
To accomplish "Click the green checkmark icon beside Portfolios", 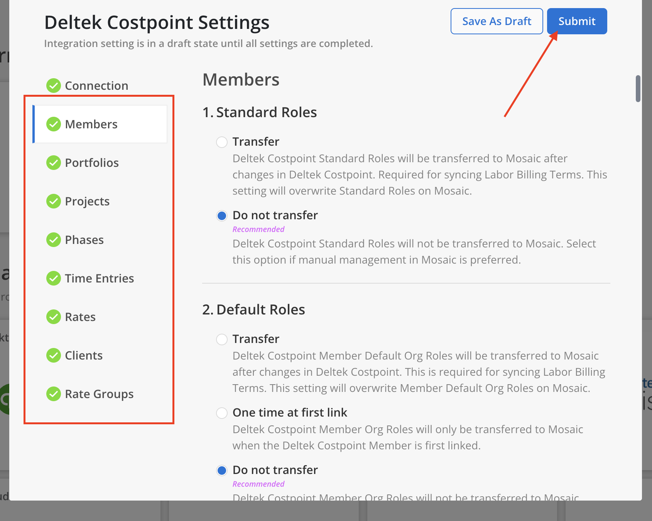I will [x=54, y=163].
